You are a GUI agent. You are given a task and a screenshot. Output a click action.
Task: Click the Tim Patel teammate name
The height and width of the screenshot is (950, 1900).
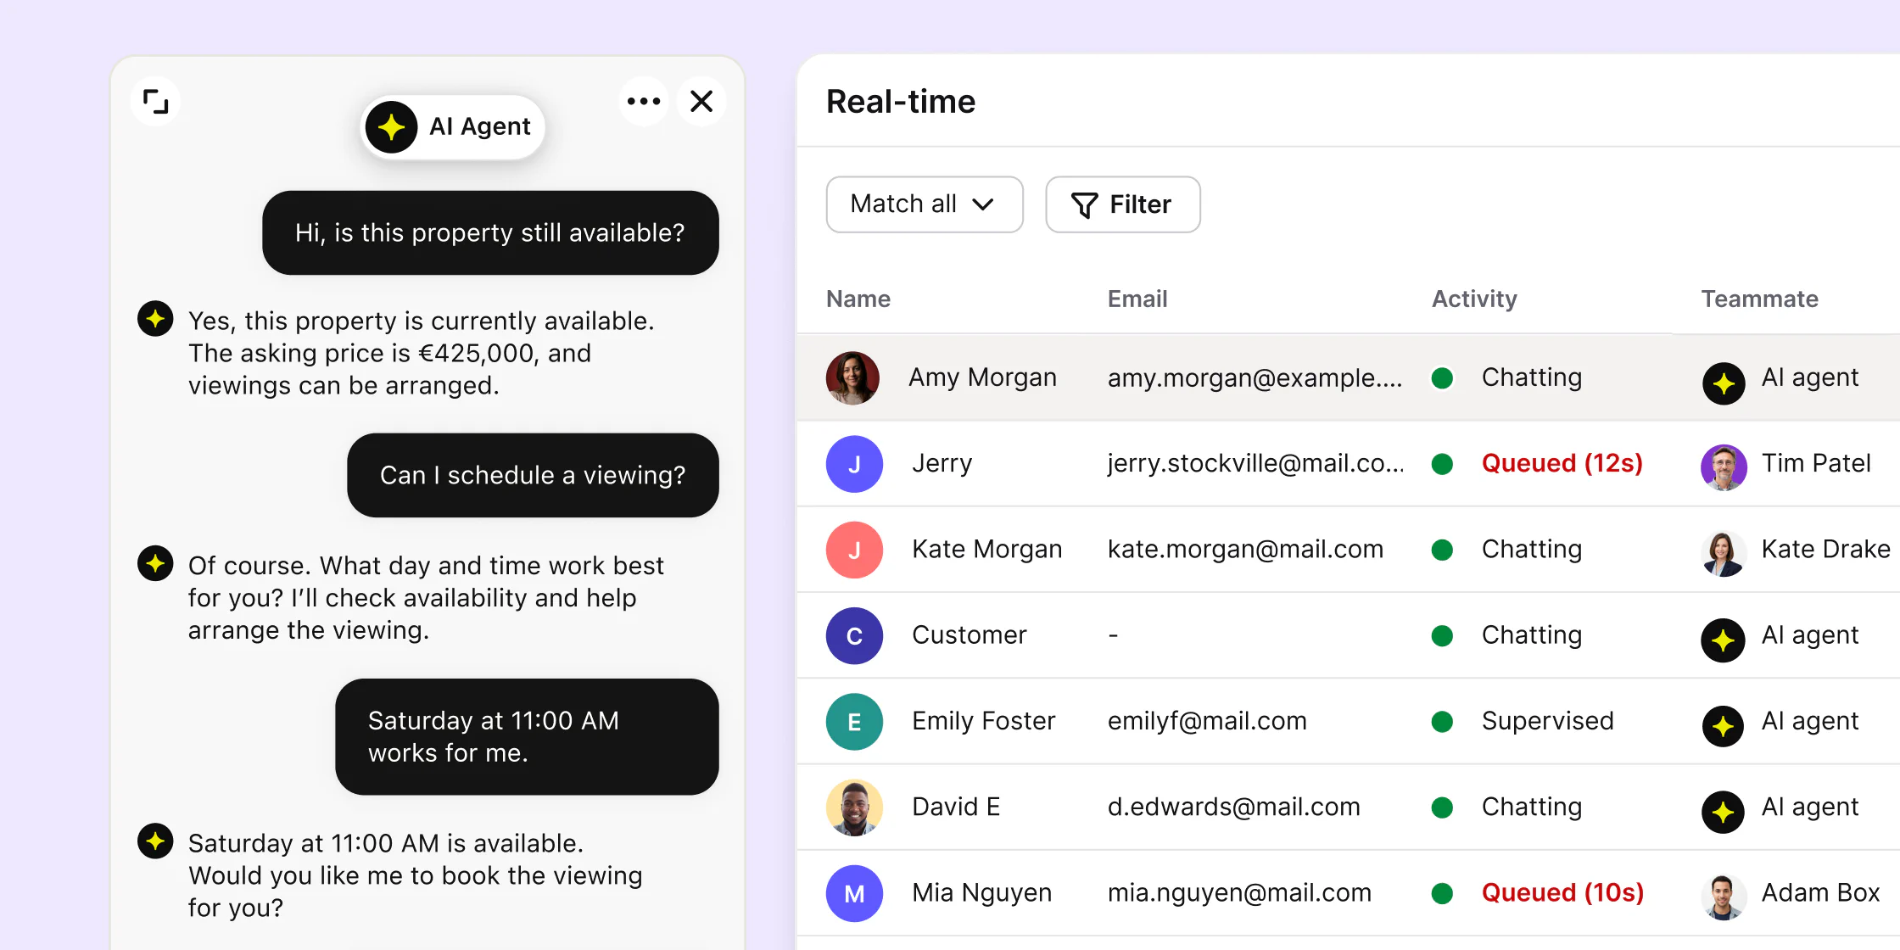1816,463
